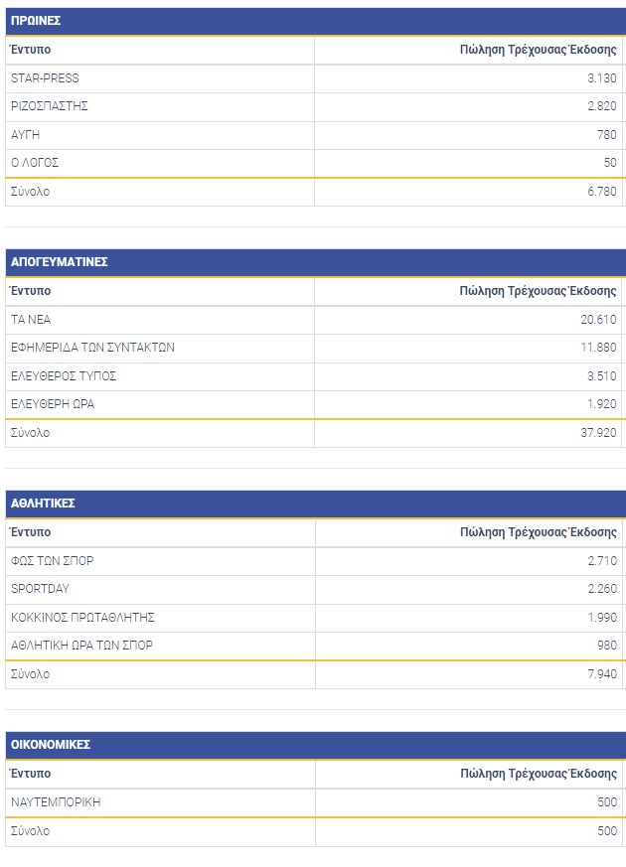Open the ΤΑ ΝΕΑ newspaper entry
The height and width of the screenshot is (867, 626).
[x=31, y=320]
